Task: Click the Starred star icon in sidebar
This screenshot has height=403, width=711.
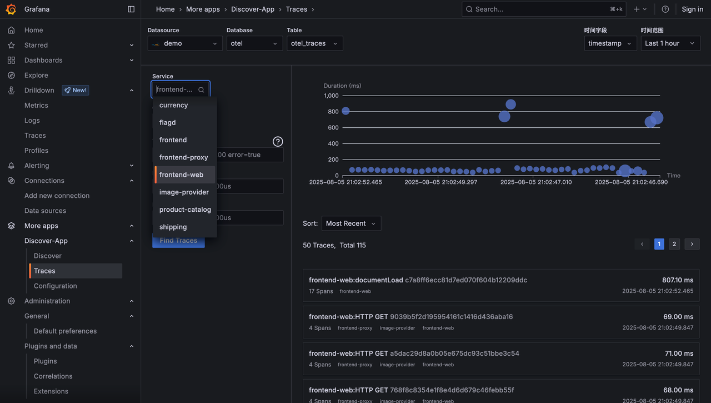Action: pos(11,45)
